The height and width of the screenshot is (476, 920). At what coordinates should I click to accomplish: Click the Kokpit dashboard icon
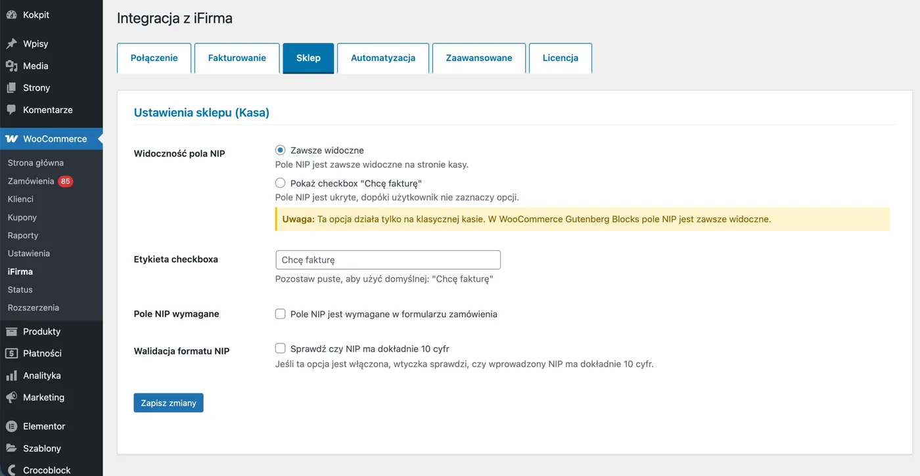[x=11, y=14]
